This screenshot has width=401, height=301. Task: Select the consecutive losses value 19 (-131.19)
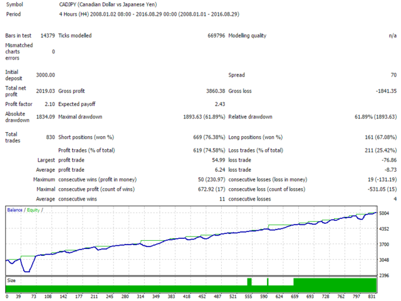point(382,179)
